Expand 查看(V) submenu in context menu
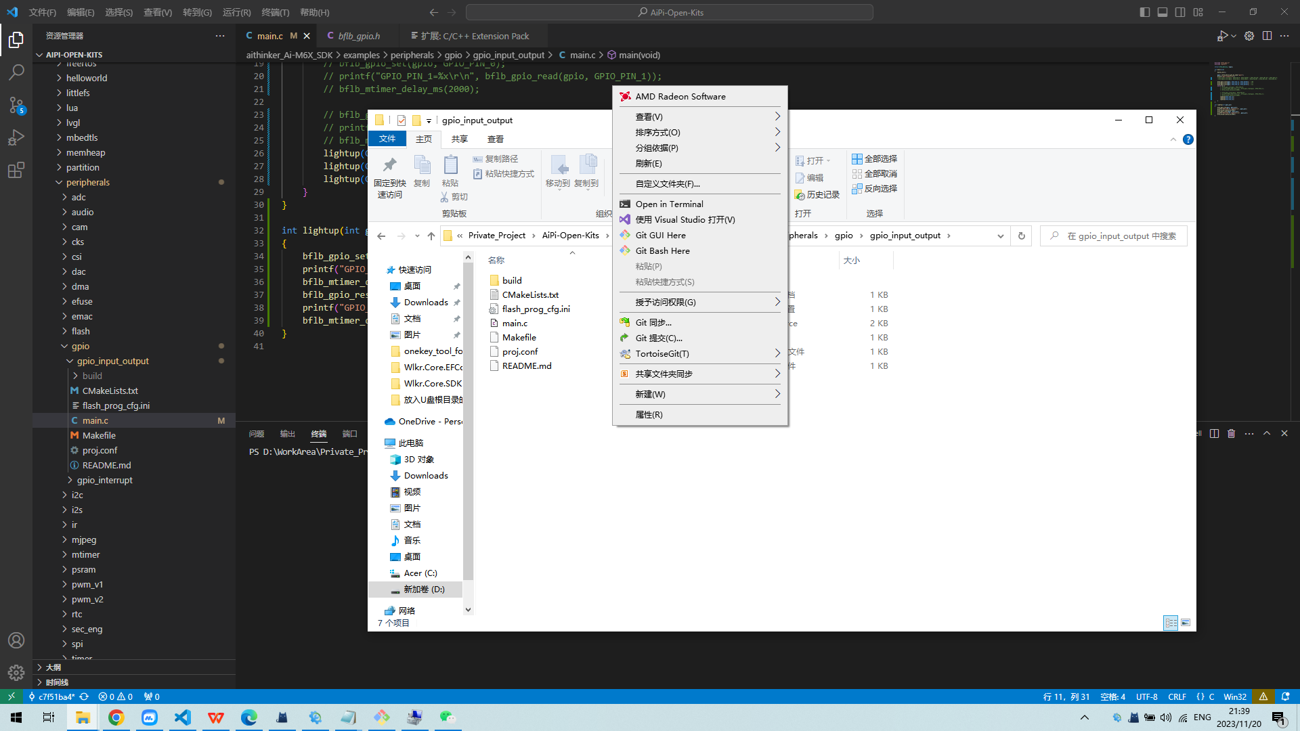 pyautogui.click(x=699, y=117)
